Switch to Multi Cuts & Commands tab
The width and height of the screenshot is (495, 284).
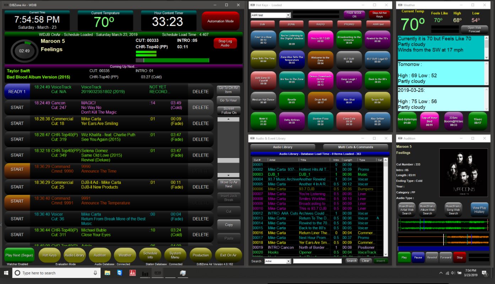[355, 147]
